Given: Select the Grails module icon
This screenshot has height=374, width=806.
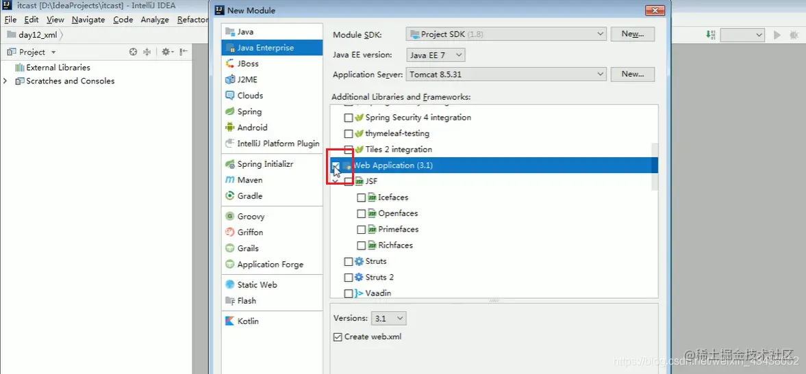Looking at the screenshot, I should click(230, 248).
